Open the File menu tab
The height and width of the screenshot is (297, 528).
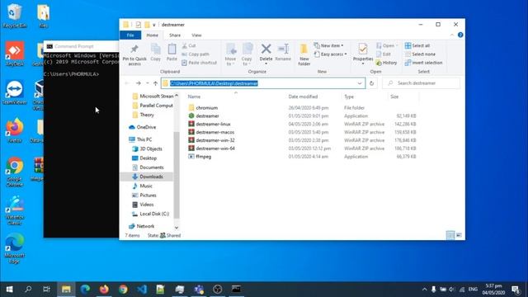coord(130,35)
